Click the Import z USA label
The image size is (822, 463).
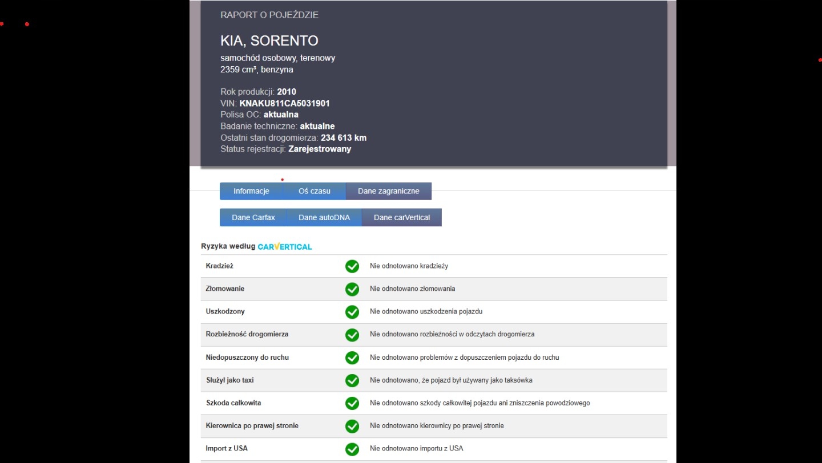(x=227, y=449)
